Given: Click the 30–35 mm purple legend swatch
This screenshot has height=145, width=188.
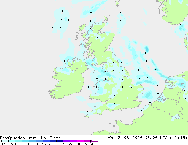Looking at the screenshot, I should pyautogui.click(x=66, y=141).
